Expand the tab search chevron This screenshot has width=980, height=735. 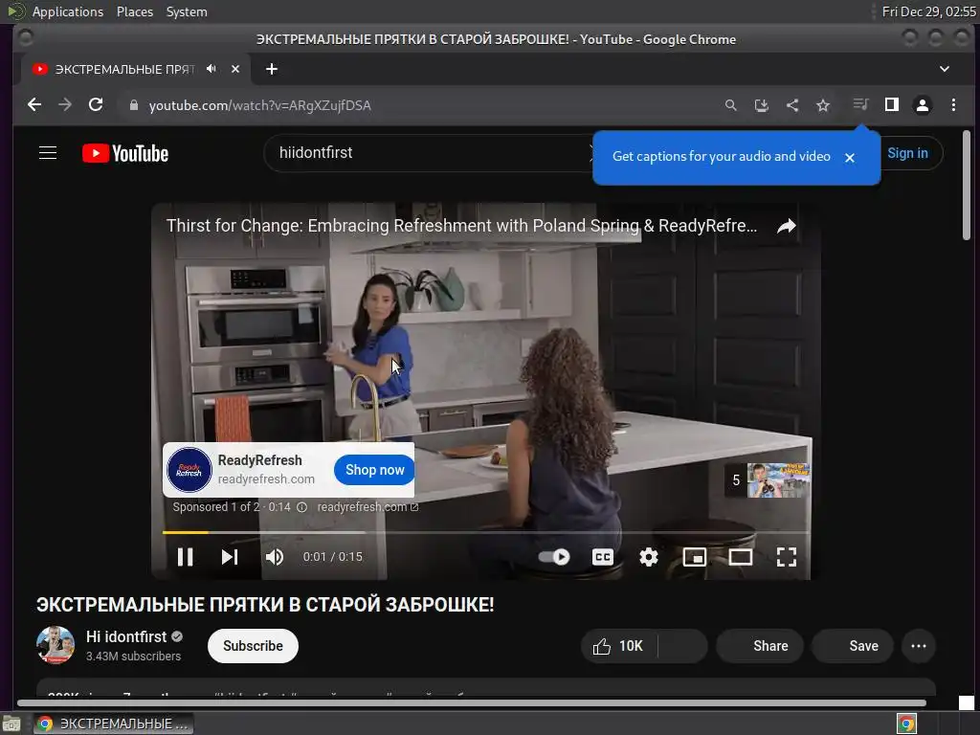945,69
